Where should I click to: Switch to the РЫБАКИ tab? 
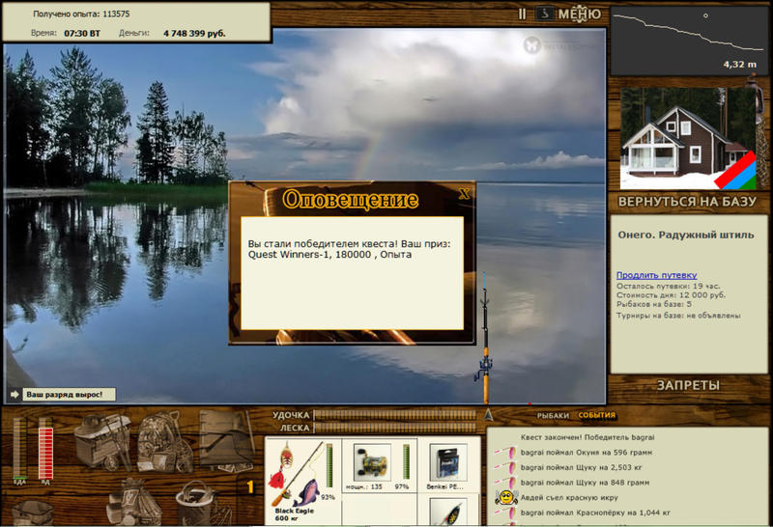tap(553, 415)
